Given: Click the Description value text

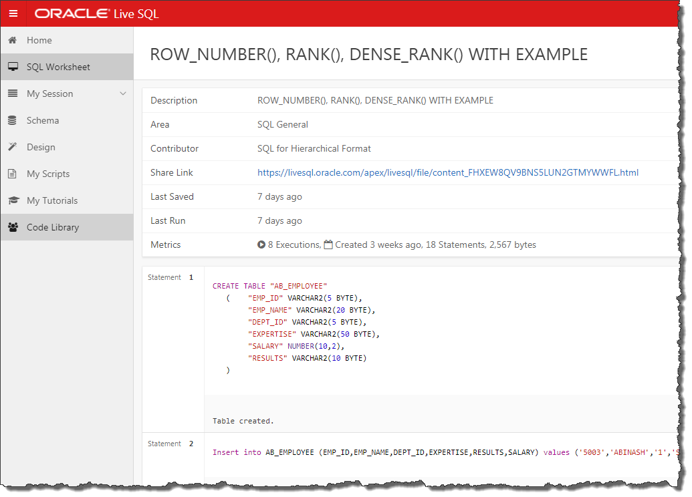Looking at the screenshot, I should point(375,101).
